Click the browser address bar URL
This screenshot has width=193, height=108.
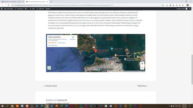coord(64,5)
